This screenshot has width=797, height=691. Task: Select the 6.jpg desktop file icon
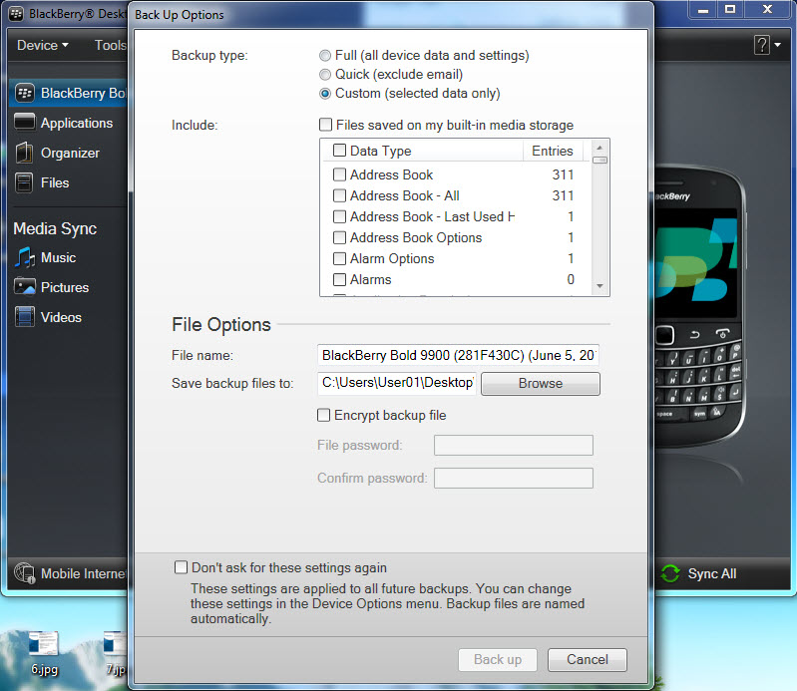tap(44, 643)
